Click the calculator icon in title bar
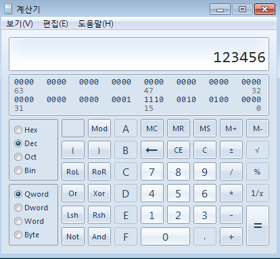The image size is (280, 259). coord(8,9)
